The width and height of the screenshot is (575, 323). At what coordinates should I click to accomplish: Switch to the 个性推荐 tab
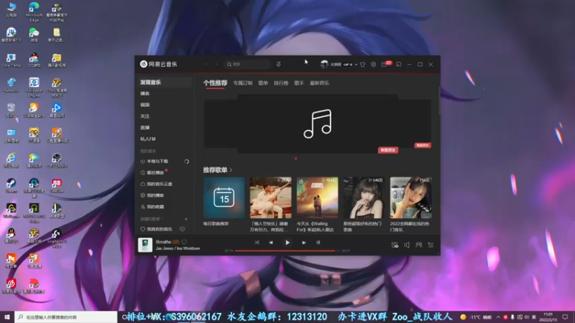215,83
